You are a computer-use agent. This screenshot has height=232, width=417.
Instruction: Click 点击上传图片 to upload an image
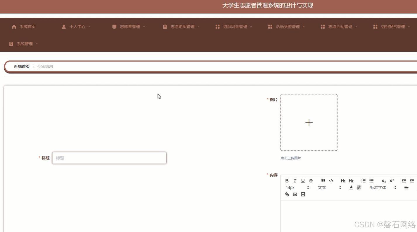click(x=290, y=158)
